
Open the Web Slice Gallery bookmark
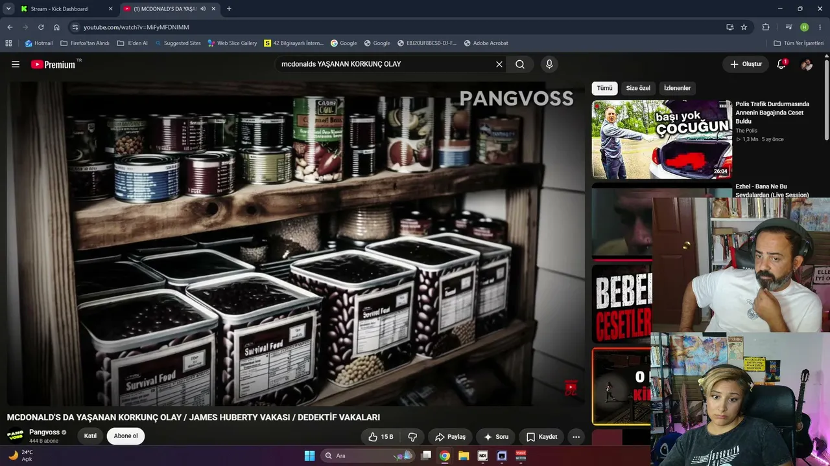pyautogui.click(x=232, y=43)
